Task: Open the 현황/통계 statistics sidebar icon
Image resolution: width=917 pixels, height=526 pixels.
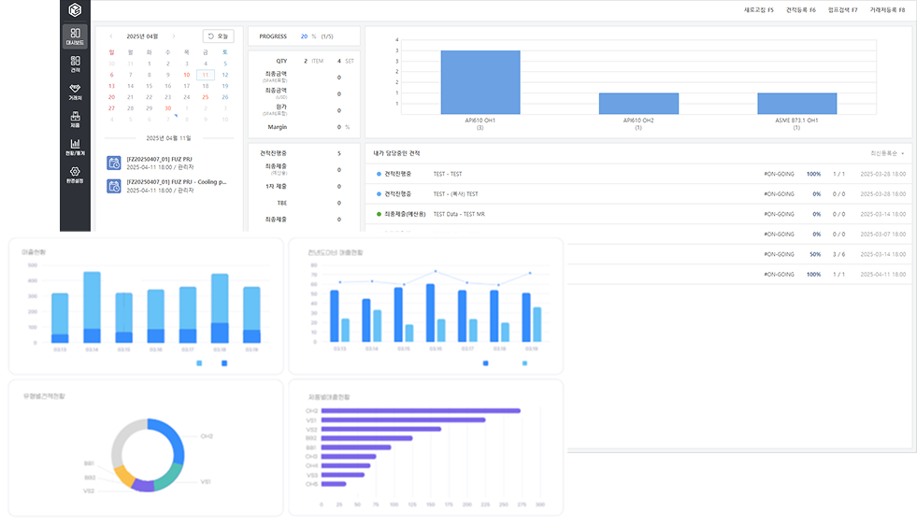Action: [x=75, y=147]
